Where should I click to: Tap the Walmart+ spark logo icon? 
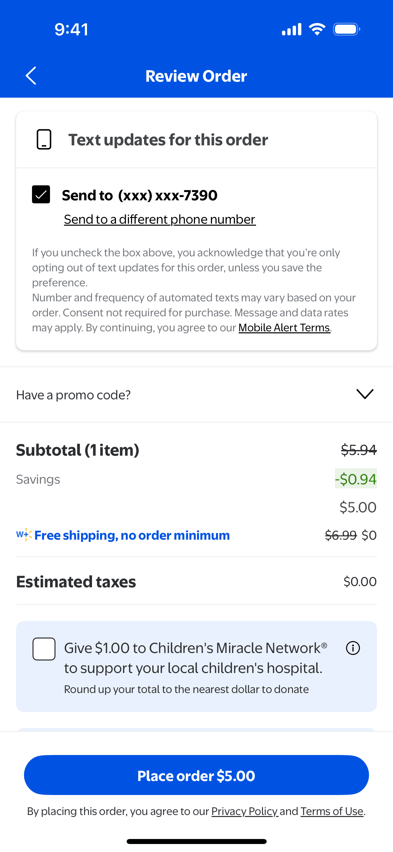coord(24,535)
